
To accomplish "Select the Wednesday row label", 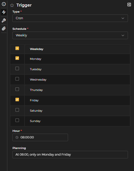I will pyautogui.click(x=38, y=80).
